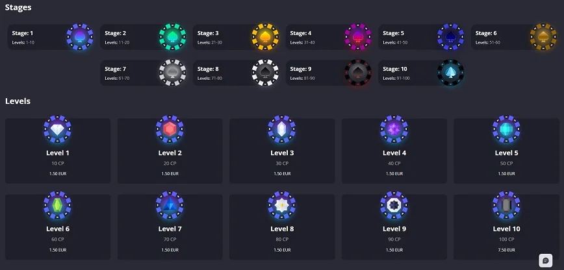Select the Level 2 red hexagon gem icon
The height and width of the screenshot is (270, 564).
tap(170, 129)
